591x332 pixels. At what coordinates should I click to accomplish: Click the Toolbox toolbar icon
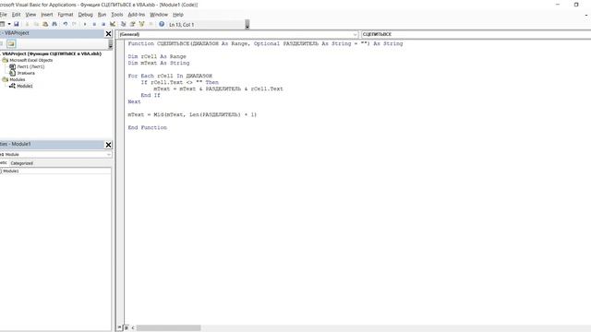(x=151, y=24)
